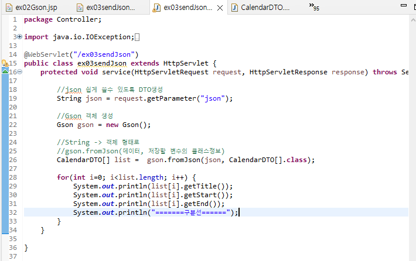
Task: Click the ex02Gson.jsp file icon
Action: [9, 8]
